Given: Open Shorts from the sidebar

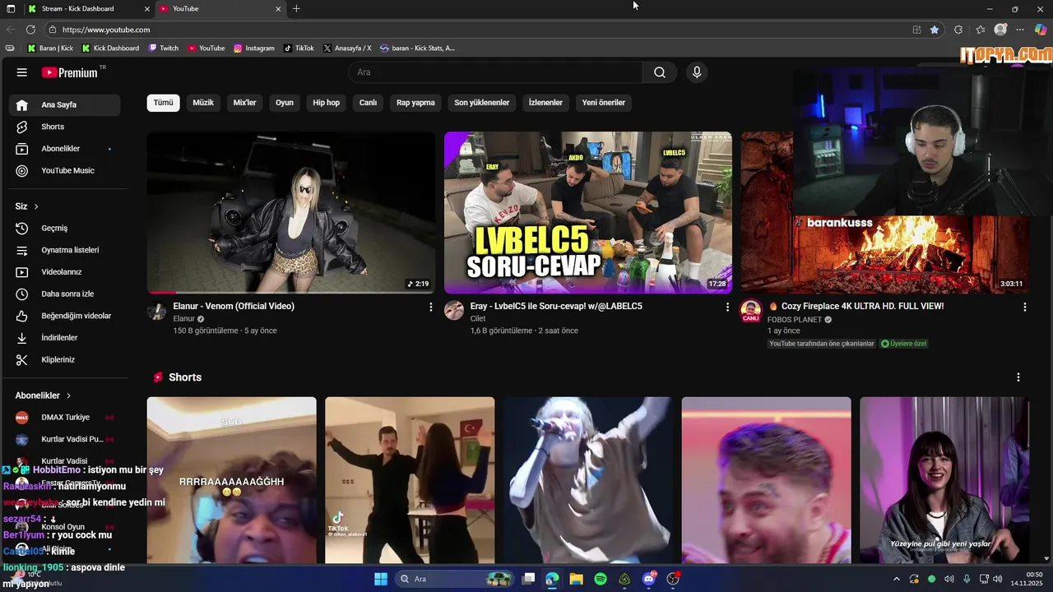Looking at the screenshot, I should point(65,127).
